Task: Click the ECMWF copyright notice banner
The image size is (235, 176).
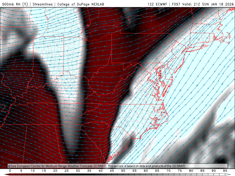Action: tap(118, 166)
